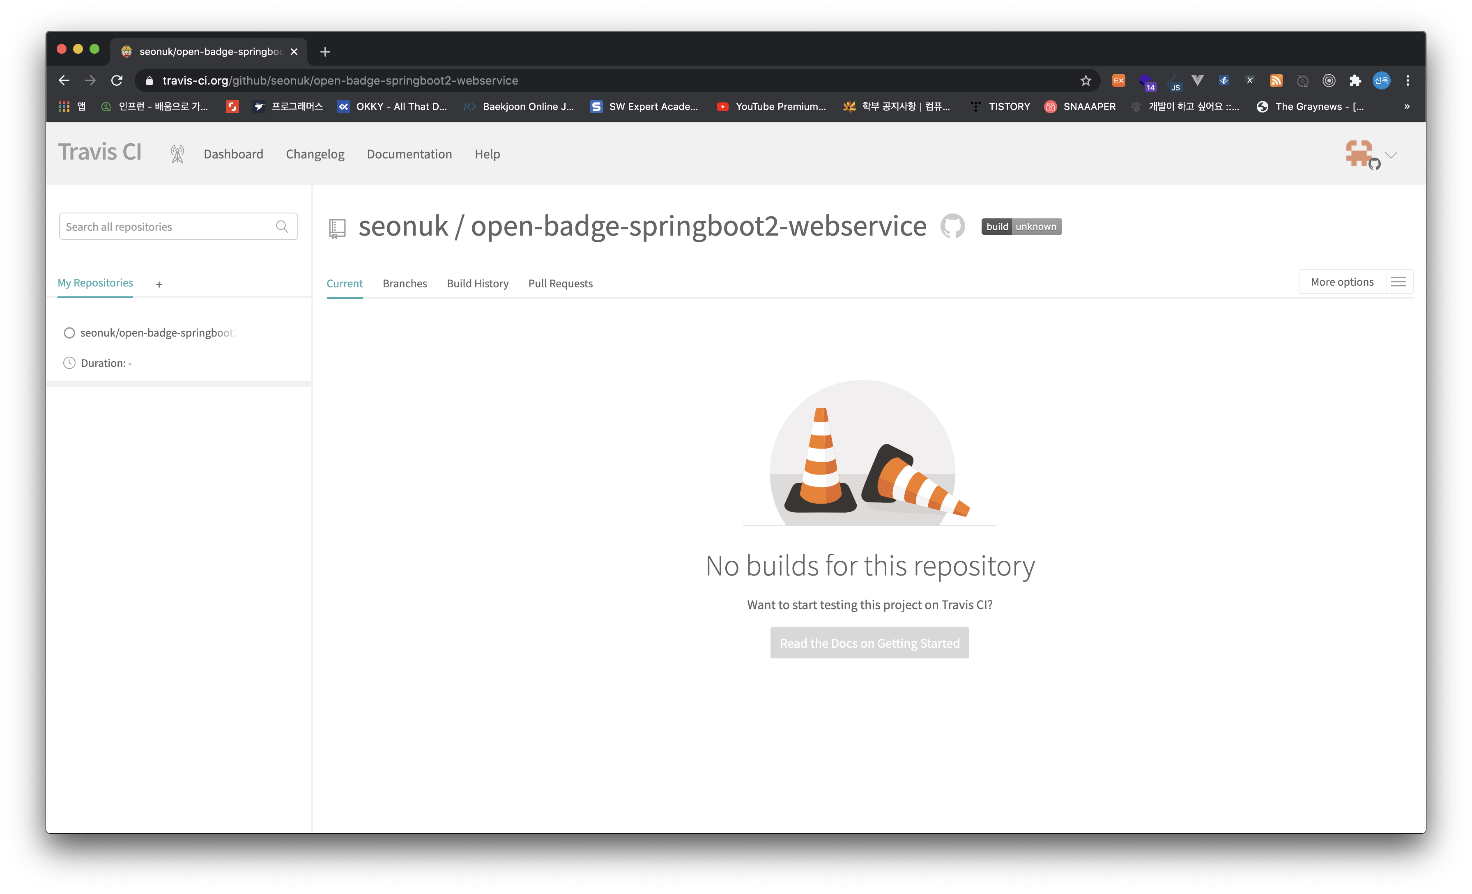
Task: Open the GitHub repository icon next to the repo name
Action: (x=952, y=226)
